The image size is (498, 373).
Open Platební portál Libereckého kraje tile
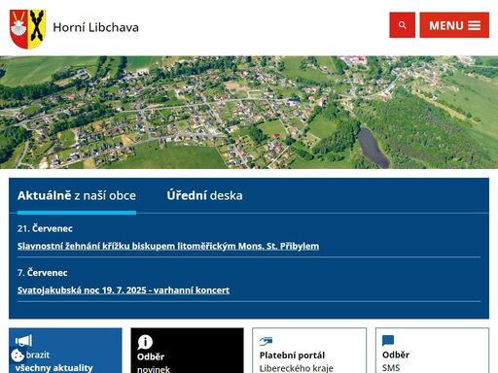tap(309, 351)
